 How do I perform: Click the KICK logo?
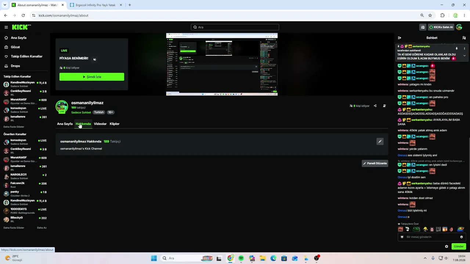click(x=21, y=27)
